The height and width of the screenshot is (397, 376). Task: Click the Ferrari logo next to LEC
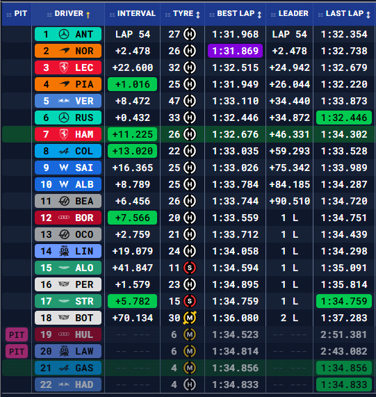pos(64,67)
